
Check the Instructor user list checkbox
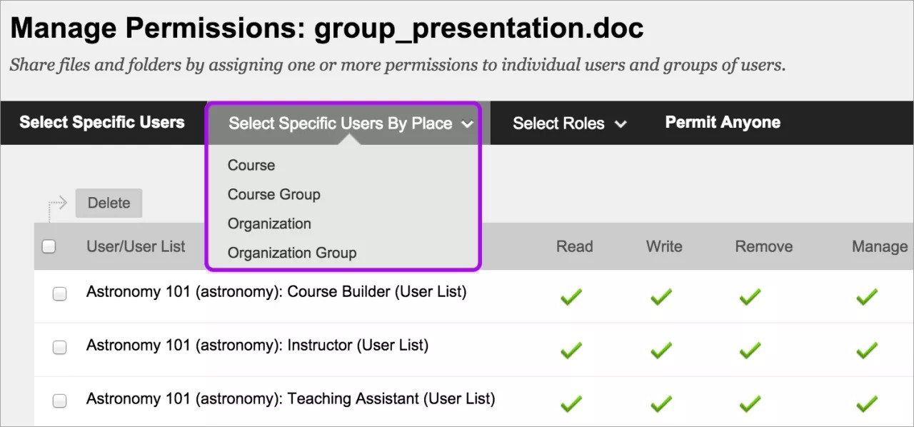click(x=59, y=347)
